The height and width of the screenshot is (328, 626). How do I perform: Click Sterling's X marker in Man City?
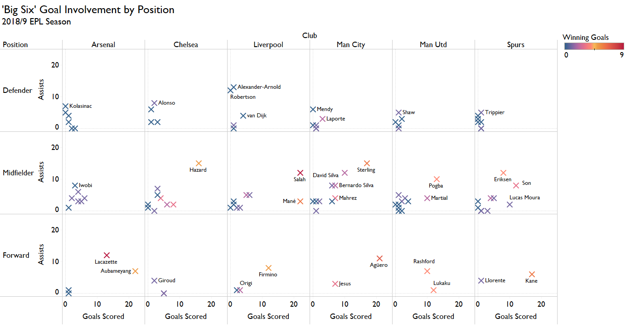pyautogui.click(x=367, y=164)
